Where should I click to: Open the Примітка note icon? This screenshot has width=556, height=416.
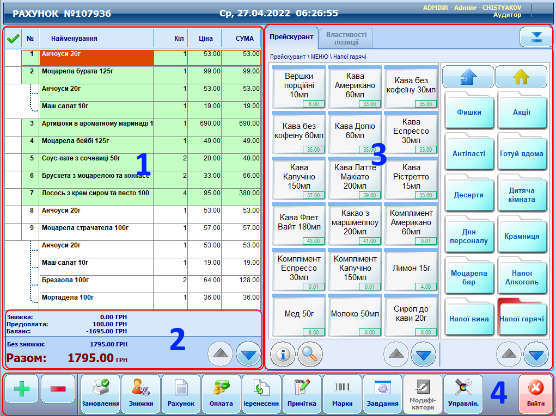[302, 393]
